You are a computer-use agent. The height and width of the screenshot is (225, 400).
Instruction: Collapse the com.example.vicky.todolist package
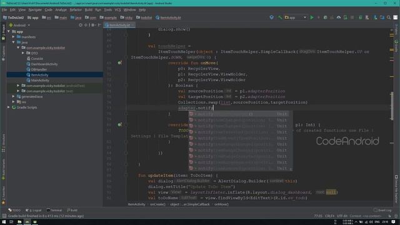click(18, 47)
